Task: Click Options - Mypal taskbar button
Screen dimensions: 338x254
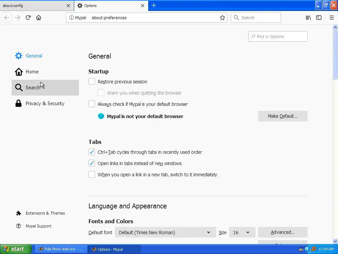Action: pos(114,249)
